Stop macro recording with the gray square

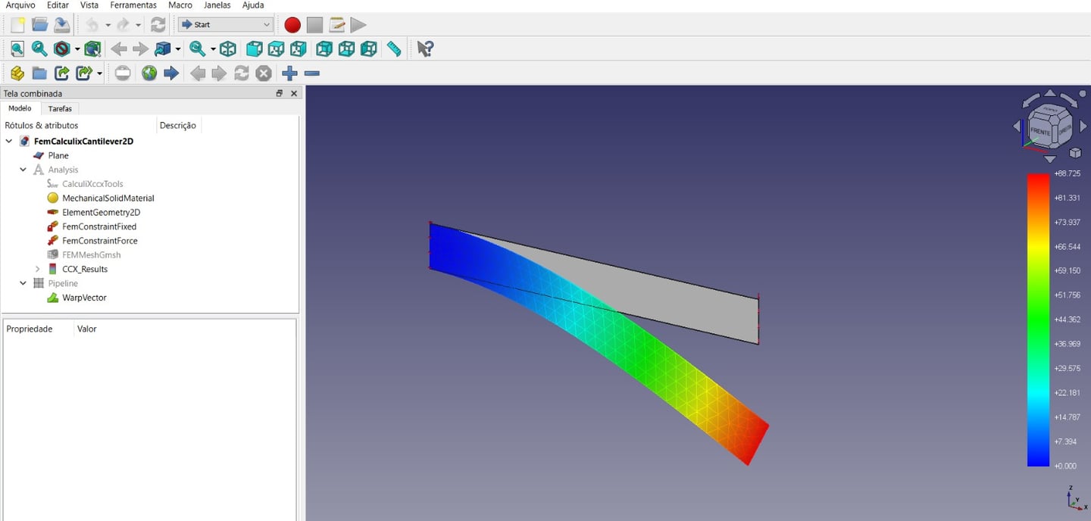[314, 25]
